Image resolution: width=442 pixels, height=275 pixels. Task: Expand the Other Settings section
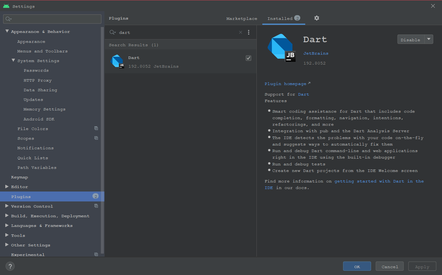click(x=7, y=245)
